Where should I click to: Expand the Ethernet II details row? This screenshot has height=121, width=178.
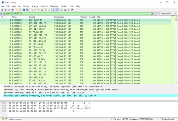click(x=2, y=90)
